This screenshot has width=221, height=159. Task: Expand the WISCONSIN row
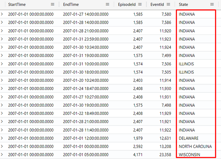[x=2, y=155]
